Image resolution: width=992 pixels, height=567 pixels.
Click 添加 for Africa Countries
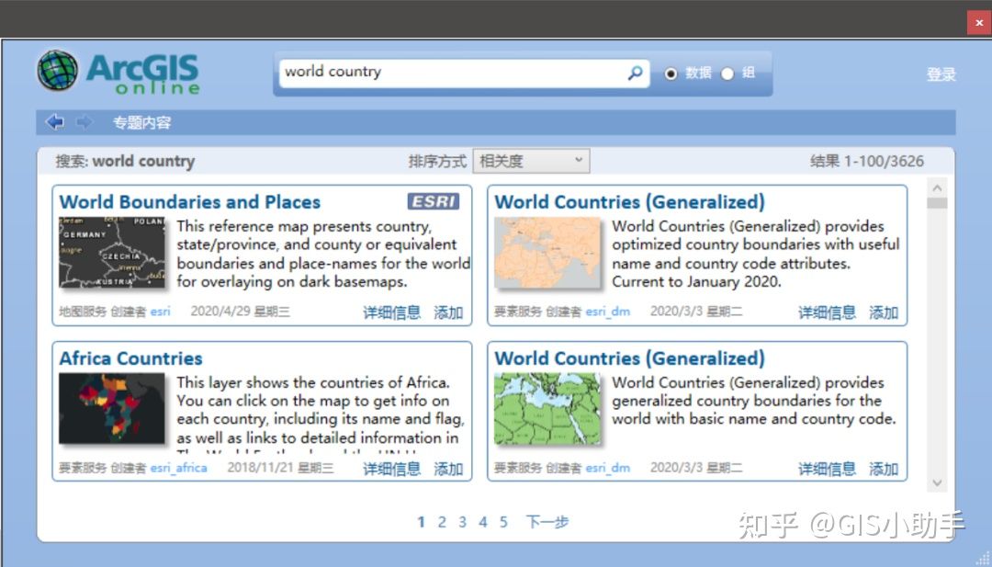tap(448, 469)
